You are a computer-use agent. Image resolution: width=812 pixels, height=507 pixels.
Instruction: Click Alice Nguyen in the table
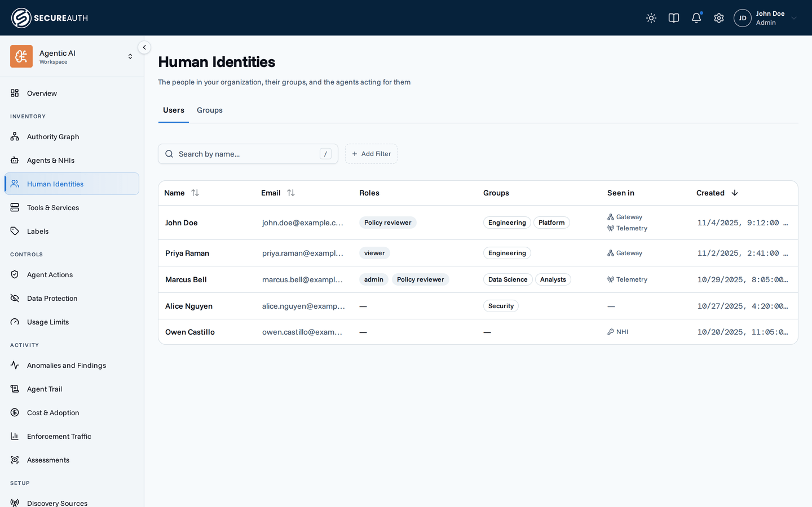189,306
